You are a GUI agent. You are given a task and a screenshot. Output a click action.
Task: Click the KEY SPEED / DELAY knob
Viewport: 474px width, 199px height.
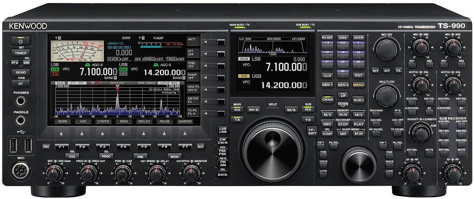(157, 174)
